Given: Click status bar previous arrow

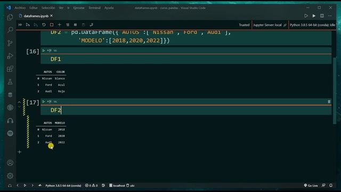Looking at the screenshot, I should [x=18, y=186].
